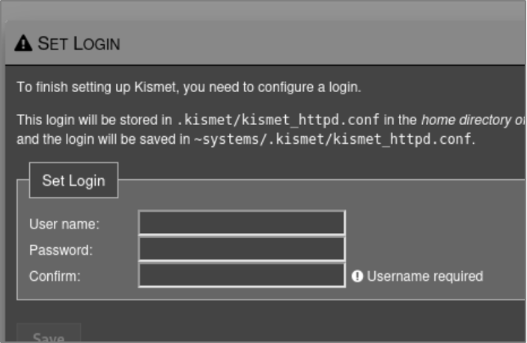The height and width of the screenshot is (343, 527).
Task: Click the "Password:" label
Action: [61, 250]
